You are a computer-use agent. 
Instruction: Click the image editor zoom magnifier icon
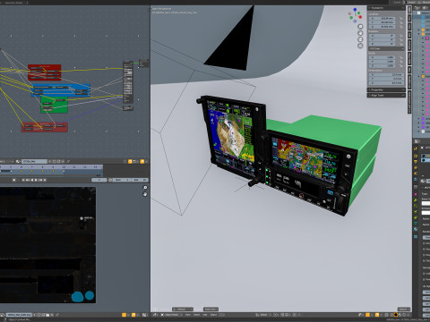pyautogui.click(x=145, y=188)
